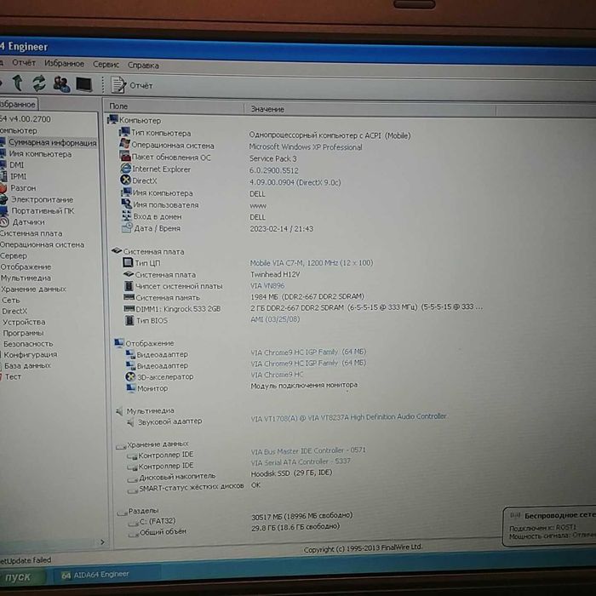Select Сервер in the sidebar tree
The width and height of the screenshot is (596, 596).
[x=14, y=255]
